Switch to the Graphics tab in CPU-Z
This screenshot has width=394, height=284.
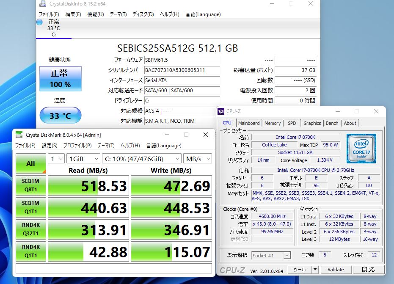312,123
